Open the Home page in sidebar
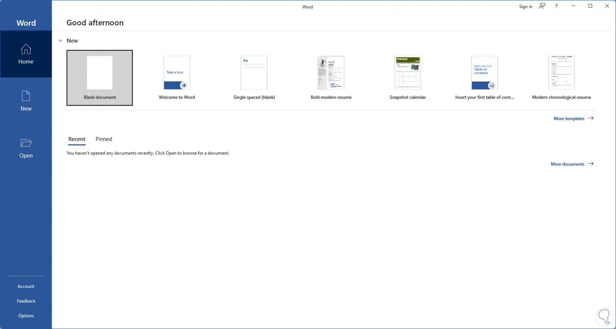616x329 pixels. tap(26, 54)
